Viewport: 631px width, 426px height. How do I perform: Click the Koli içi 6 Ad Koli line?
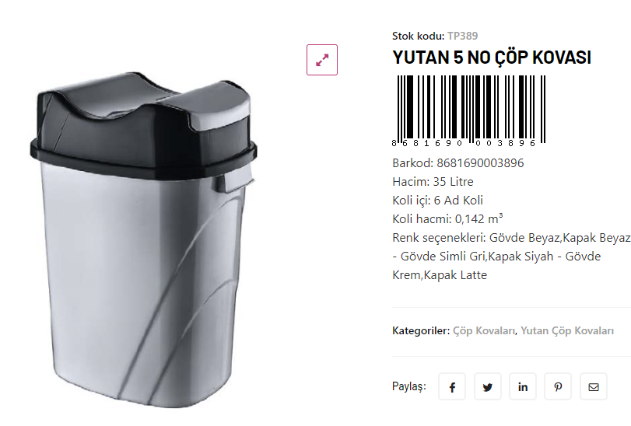pyautogui.click(x=437, y=200)
